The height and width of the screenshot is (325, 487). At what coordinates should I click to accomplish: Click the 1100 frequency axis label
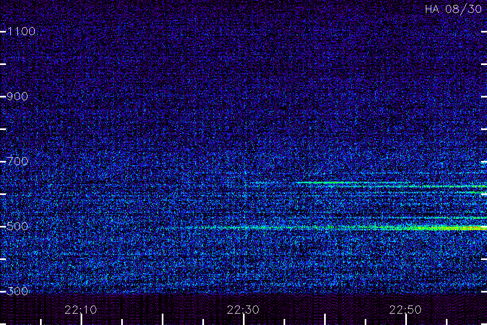[21, 31]
